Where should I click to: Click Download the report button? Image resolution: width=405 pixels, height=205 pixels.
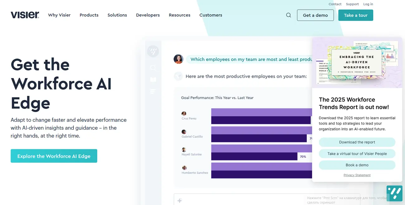tap(357, 142)
